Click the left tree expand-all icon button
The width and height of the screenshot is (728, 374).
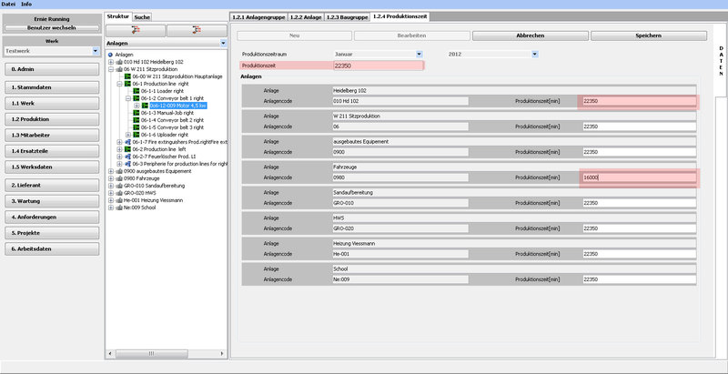136,30
